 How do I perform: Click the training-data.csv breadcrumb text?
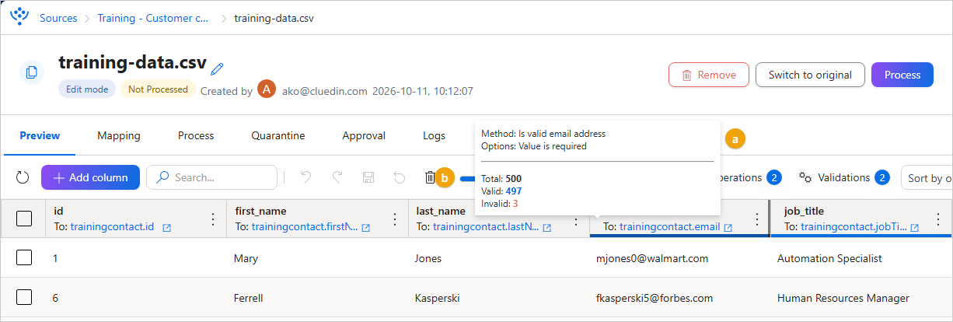pyautogui.click(x=274, y=18)
